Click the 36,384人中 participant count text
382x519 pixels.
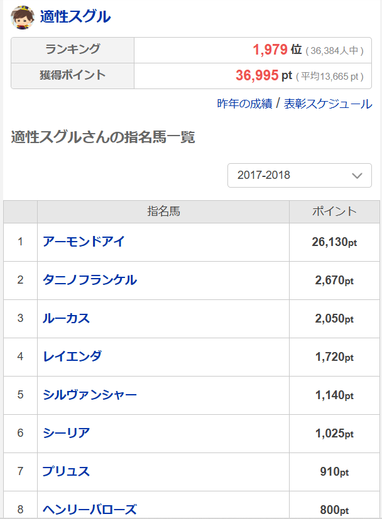pyautogui.click(x=335, y=51)
